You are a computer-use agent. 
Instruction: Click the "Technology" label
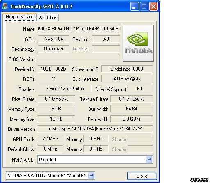pyautogui.click(x=23, y=49)
